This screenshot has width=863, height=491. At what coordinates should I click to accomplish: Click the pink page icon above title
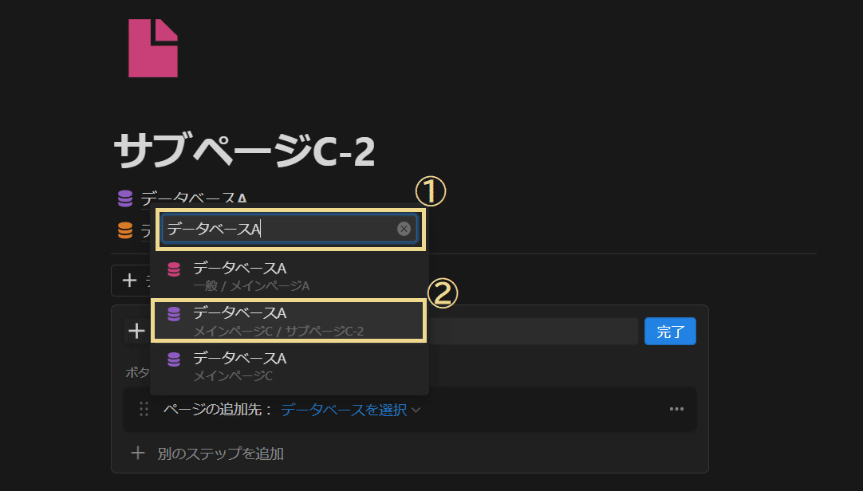pyautogui.click(x=153, y=48)
